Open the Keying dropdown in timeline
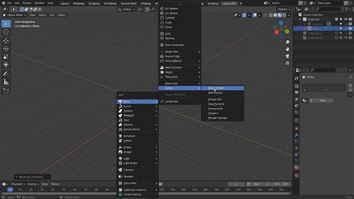Screen dimensions: 354x199 tap(33, 184)
